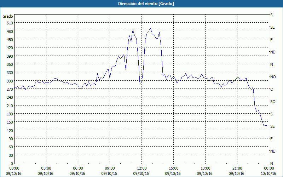Click the 420 y-axis value

(x=10, y=48)
